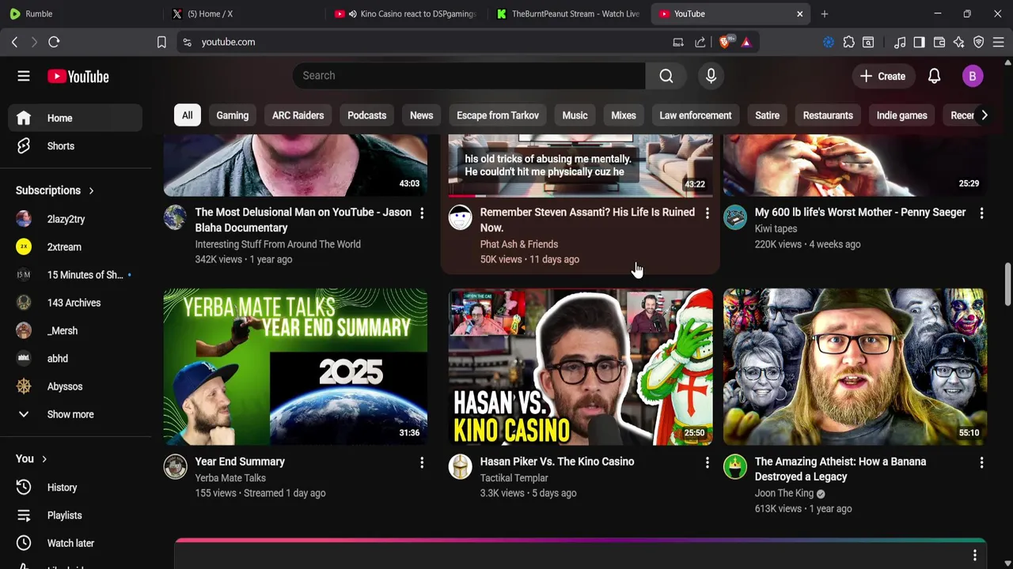Viewport: 1013px width, 569px height.
Task: Bookmark this page icon in toolbar
Action: pyautogui.click(x=161, y=42)
